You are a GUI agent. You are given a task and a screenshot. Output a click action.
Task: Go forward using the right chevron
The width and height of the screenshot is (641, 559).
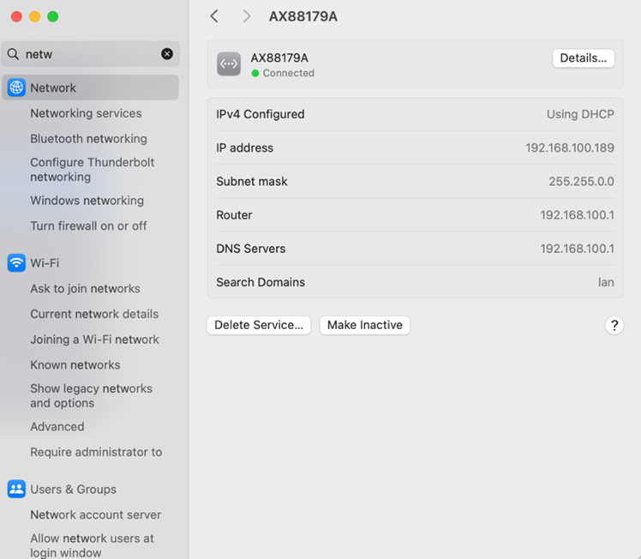coord(247,16)
